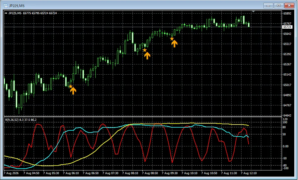Click the price scale value 65017
Screen dimensions: 298x180
[x=288, y=85]
